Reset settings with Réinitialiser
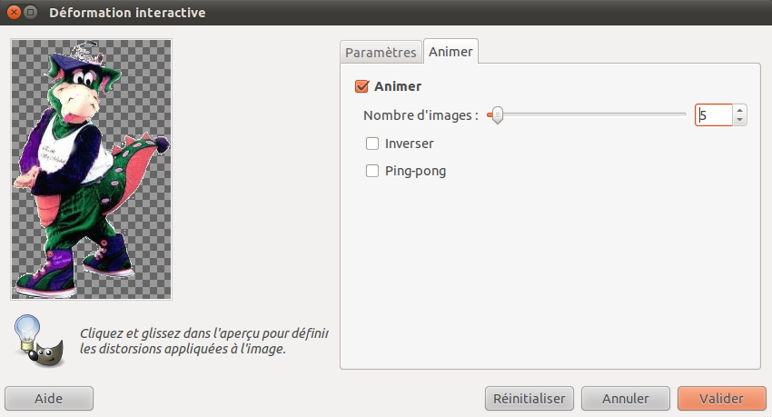772x417 pixels. pos(530,398)
